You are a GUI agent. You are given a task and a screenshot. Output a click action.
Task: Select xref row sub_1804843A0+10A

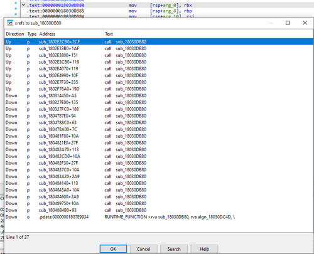pos(159,190)
